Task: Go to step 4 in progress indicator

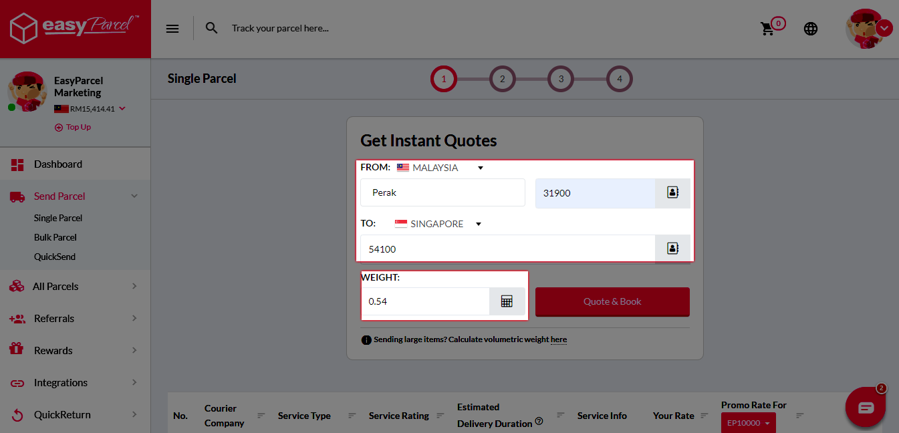Action: 620,80
